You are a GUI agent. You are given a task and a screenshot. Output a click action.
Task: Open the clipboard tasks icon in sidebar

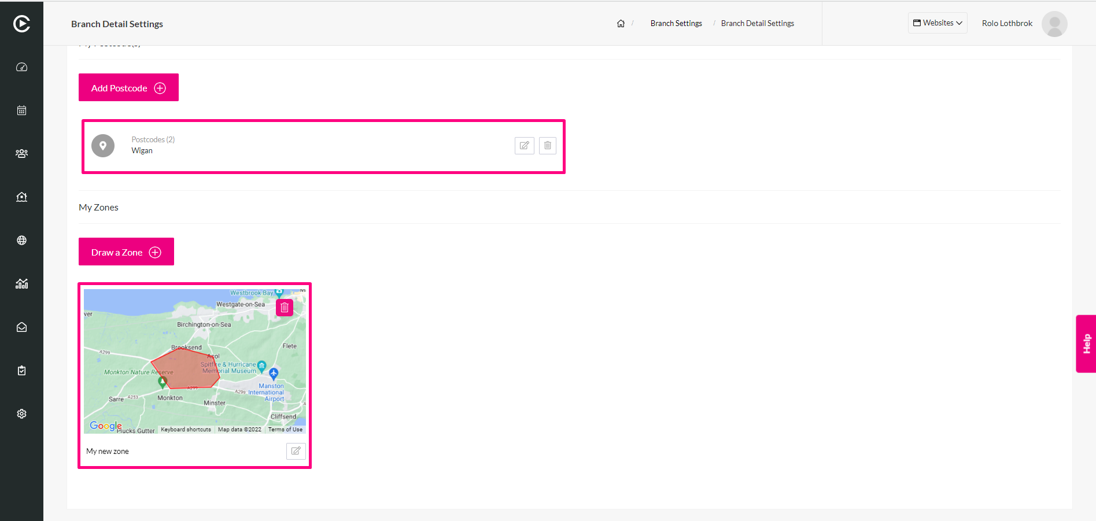[21, 371]
